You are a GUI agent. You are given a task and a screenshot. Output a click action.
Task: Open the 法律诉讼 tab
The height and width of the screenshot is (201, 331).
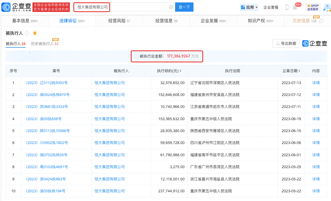tap(72, 21)
